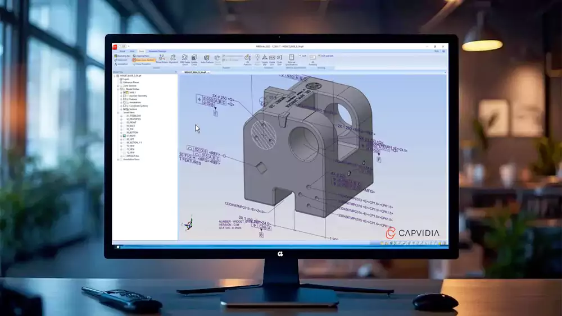Open the help question-mark icon

click(x=443, y=51)
